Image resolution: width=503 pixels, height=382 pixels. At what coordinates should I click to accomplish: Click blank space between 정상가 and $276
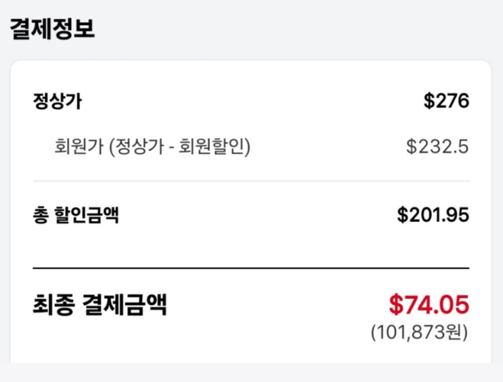[x=250, y=102]
